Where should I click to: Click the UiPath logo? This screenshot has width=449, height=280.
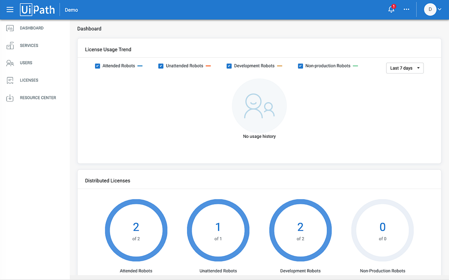(x=37, y=9)
